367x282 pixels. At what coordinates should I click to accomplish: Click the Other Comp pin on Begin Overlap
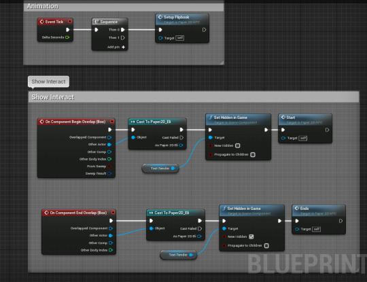point(109,152)
